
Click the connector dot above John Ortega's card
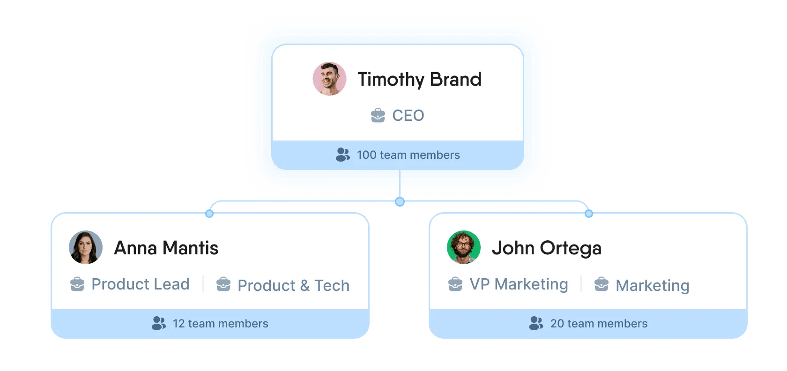(589, 214)
